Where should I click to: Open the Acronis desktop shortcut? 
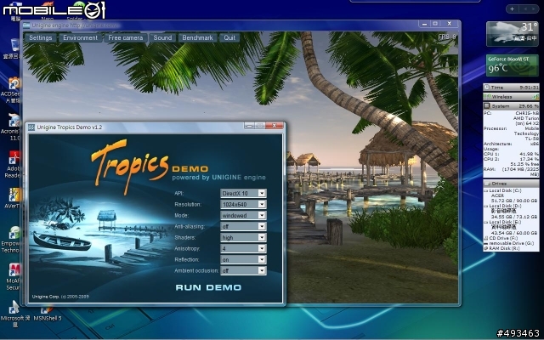12,127
